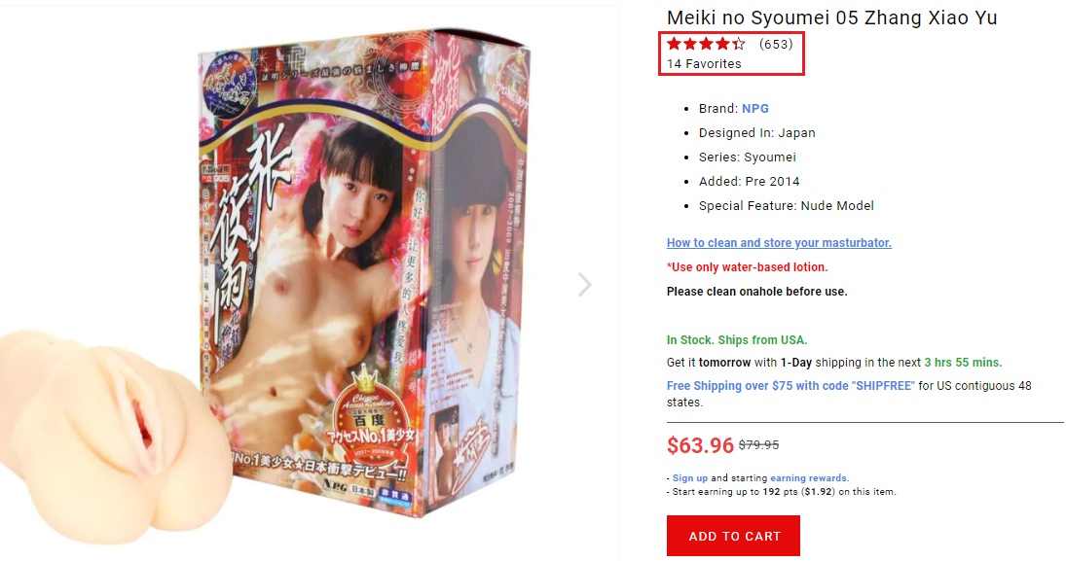Viewport: 1066px width, 561px height.
Task: Click the 14 Favorites label
Action: pos(704,64)
